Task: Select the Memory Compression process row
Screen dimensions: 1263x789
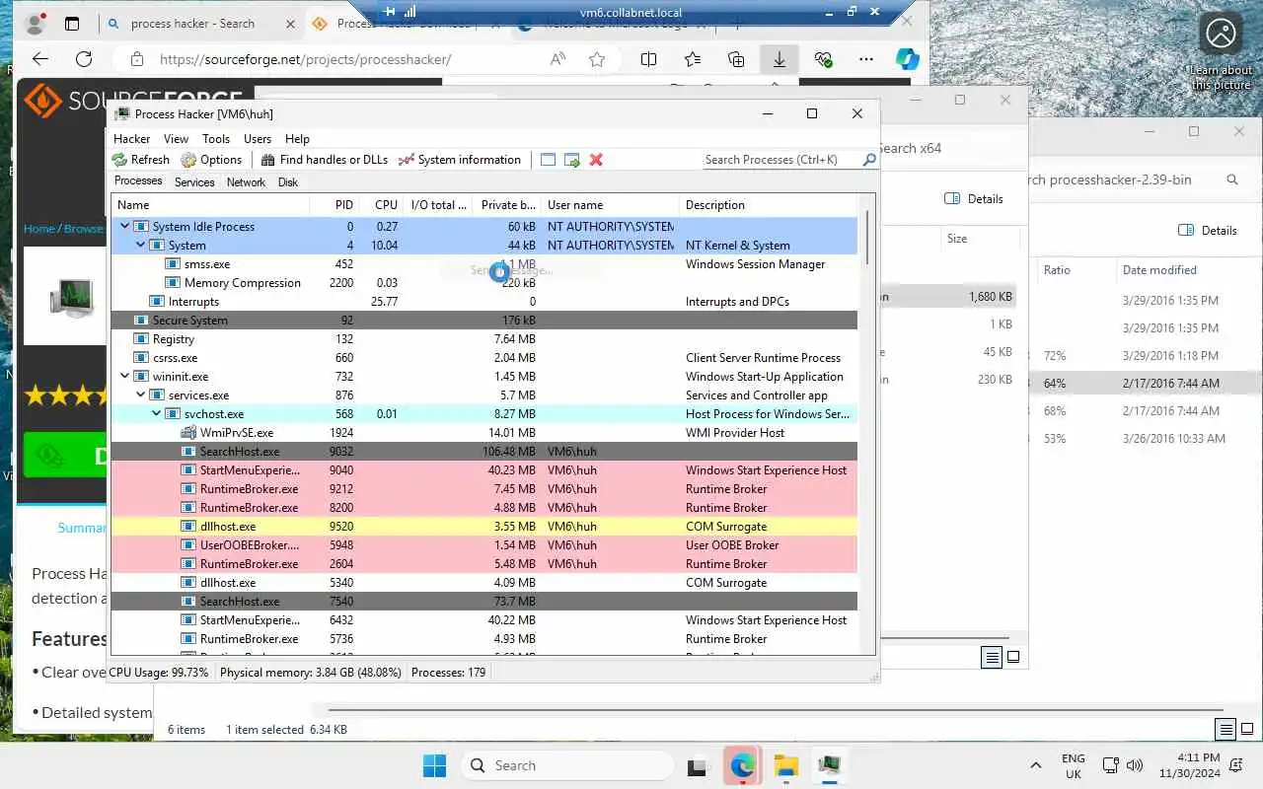Action: click(483, 283)
